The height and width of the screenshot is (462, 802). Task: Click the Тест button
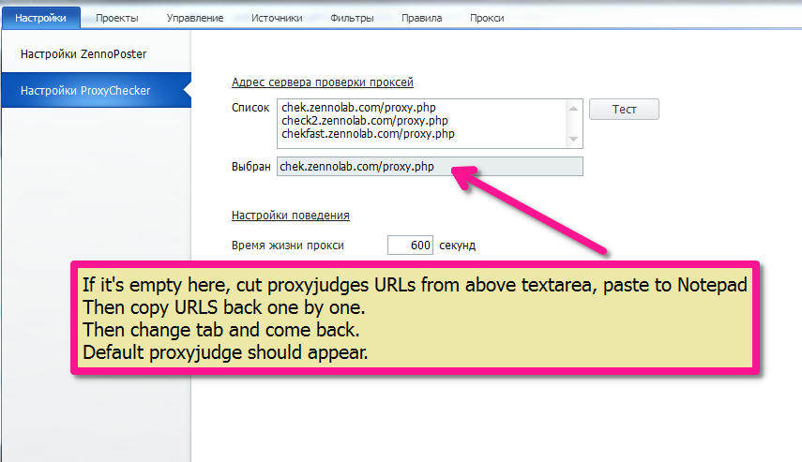point(624,110)
